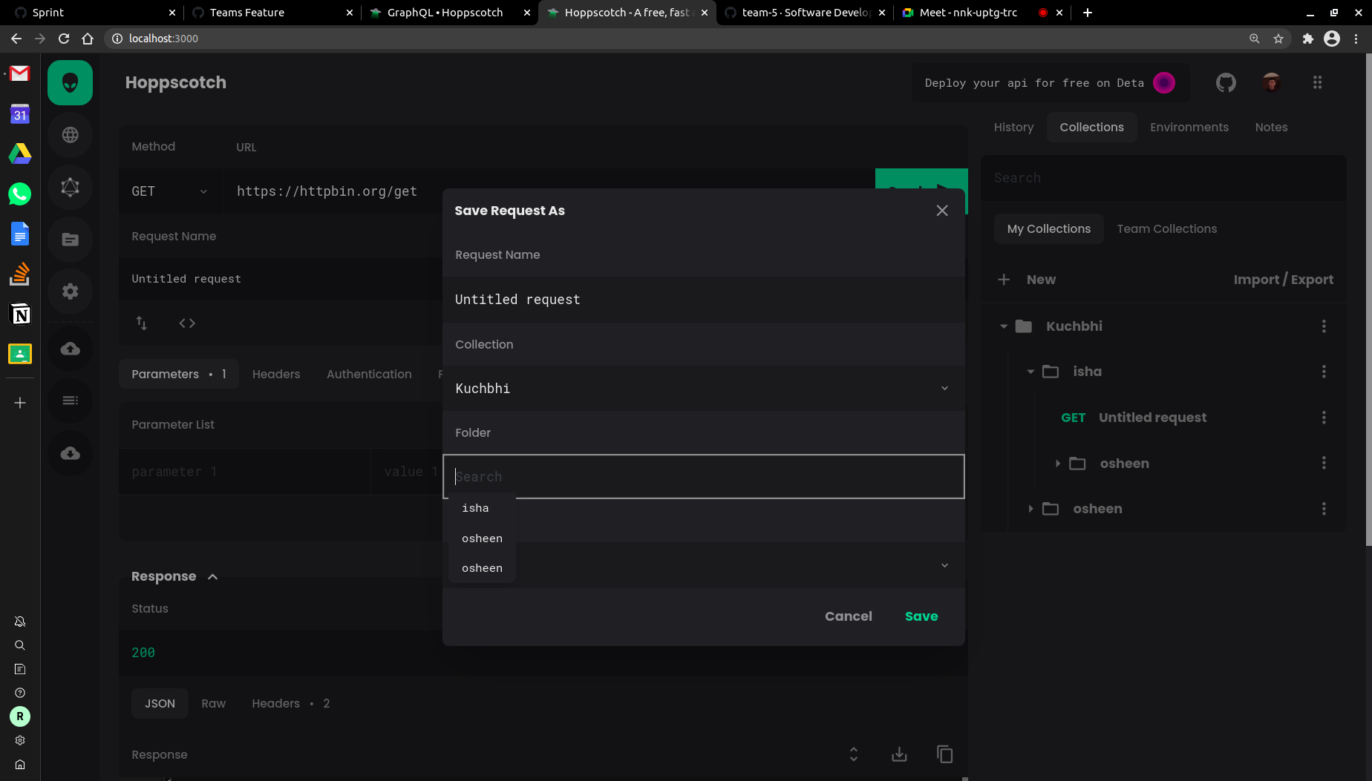Select the Team Collections tab
This screenshot has height=781, width=1372.
[x=1166, y=228]
